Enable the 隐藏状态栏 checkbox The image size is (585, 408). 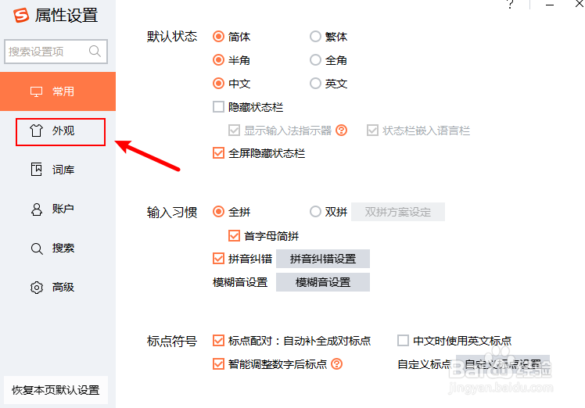click(218, 107)
